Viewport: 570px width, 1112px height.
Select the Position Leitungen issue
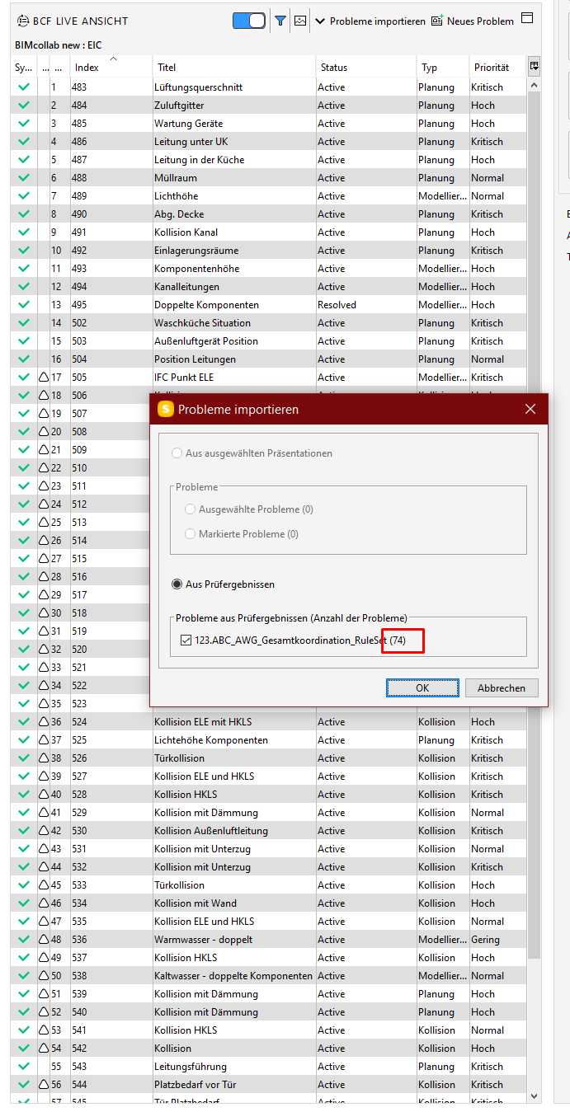click(x=195, y=359)
